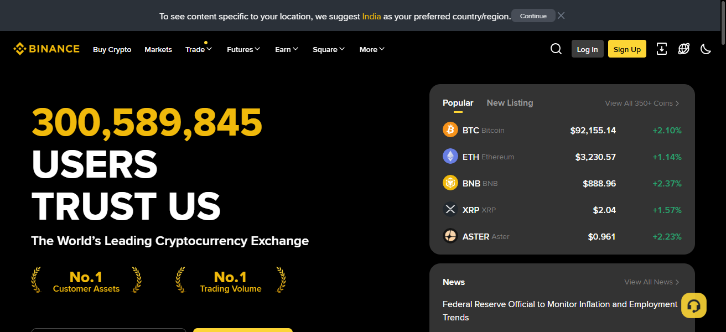Click the XRP coin icon
The height and width of the screenshot is (332, 726).
450,209
